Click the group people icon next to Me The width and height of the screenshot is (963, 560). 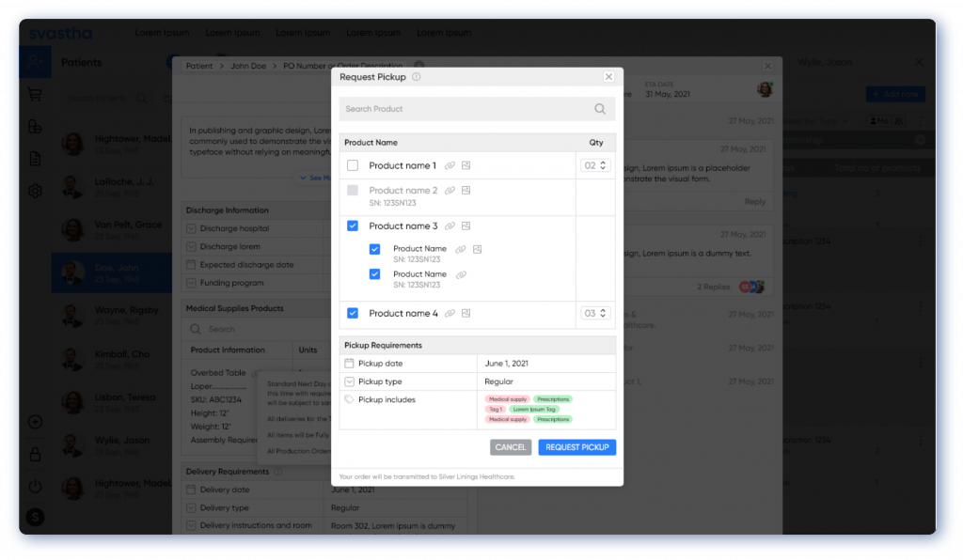click(x=898, y=121)
